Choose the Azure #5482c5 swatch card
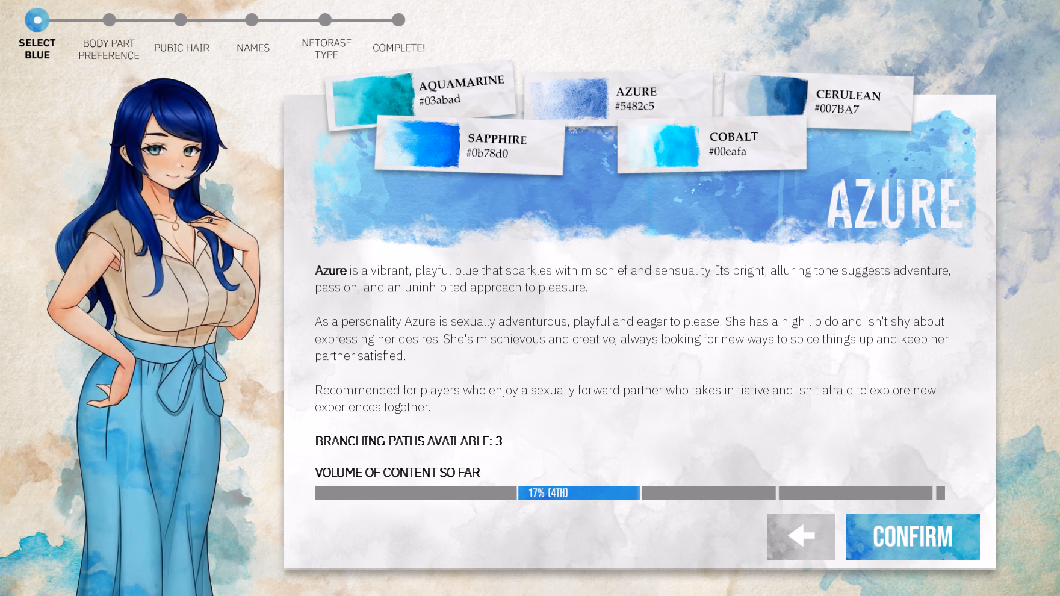The image size is (1060, 596). pos(618,96)
